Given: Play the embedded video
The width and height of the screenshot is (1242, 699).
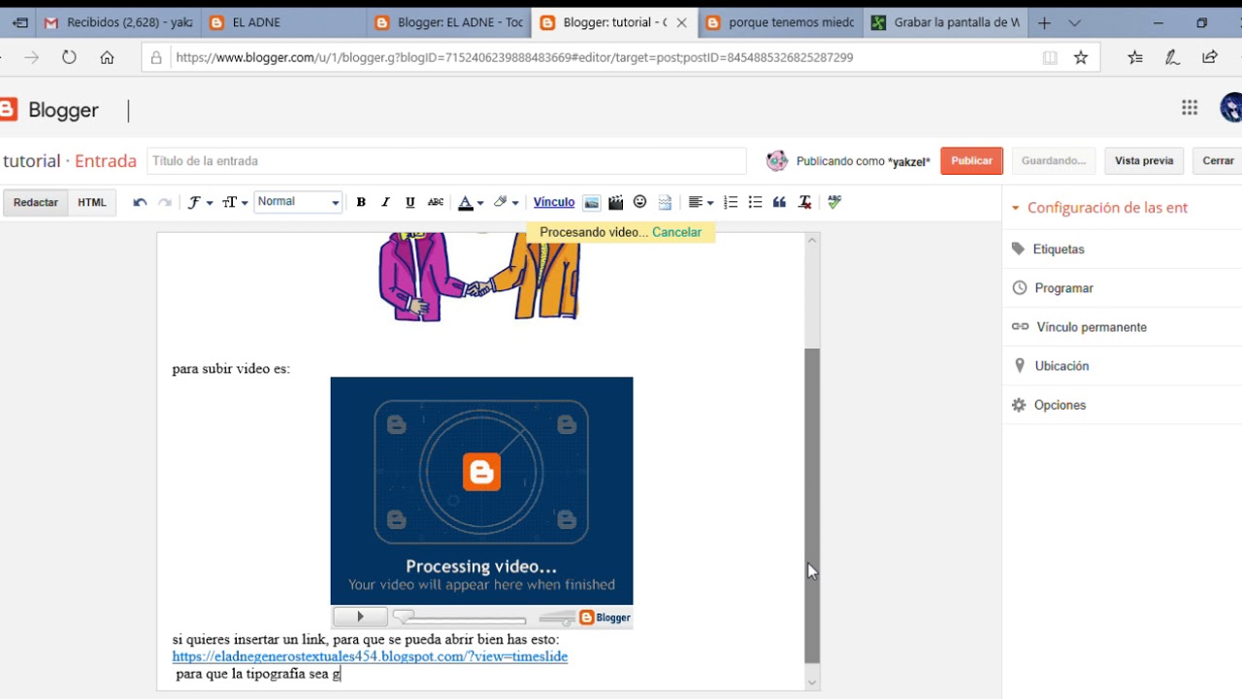Looking at the screenshot, I should 360,616.
